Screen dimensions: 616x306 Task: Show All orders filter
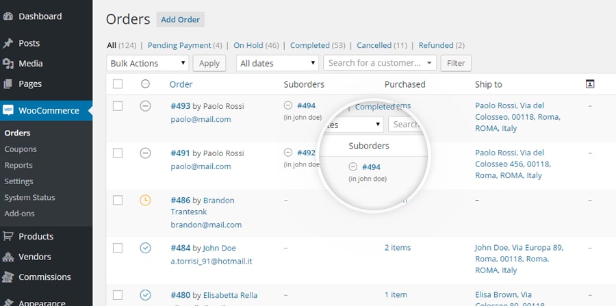(112, 46)
